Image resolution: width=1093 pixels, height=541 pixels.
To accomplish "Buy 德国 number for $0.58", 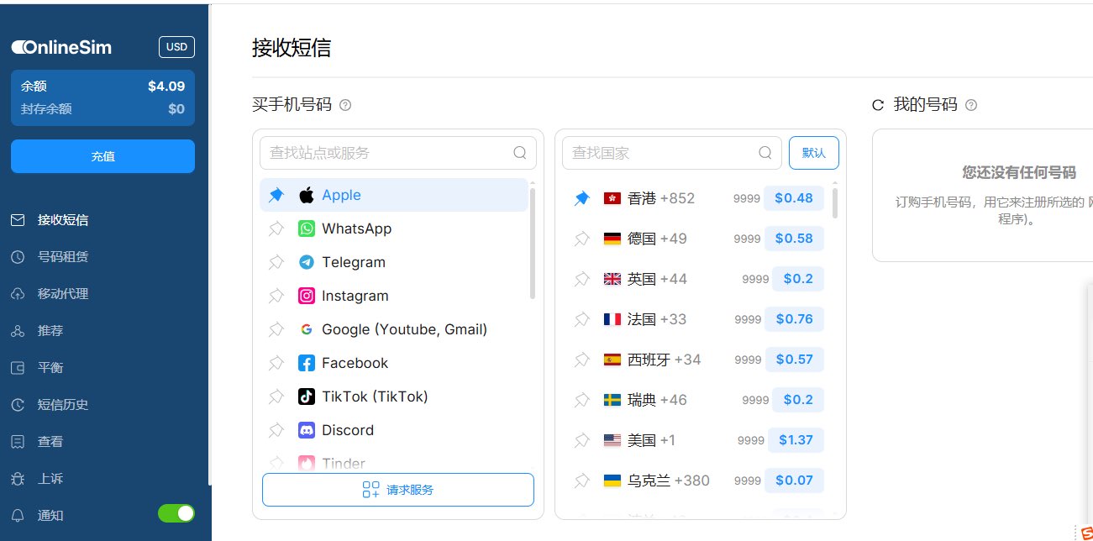I will [794, 239].
